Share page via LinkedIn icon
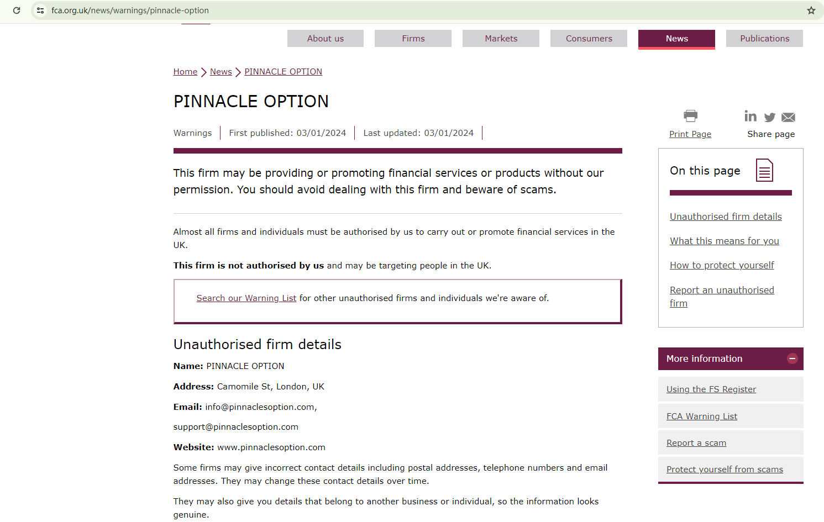The height and width of the screenshot is (522, 824). [750, 116]
